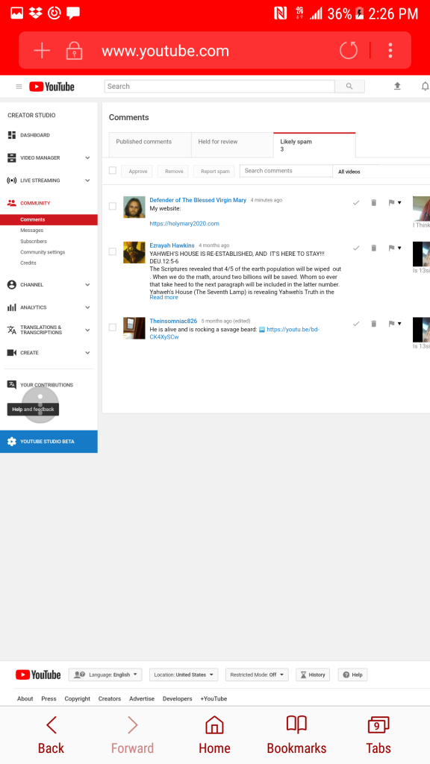430x764 pixels.
Task: Click footer YouTube logo
Action: click(x=38, y=674)
